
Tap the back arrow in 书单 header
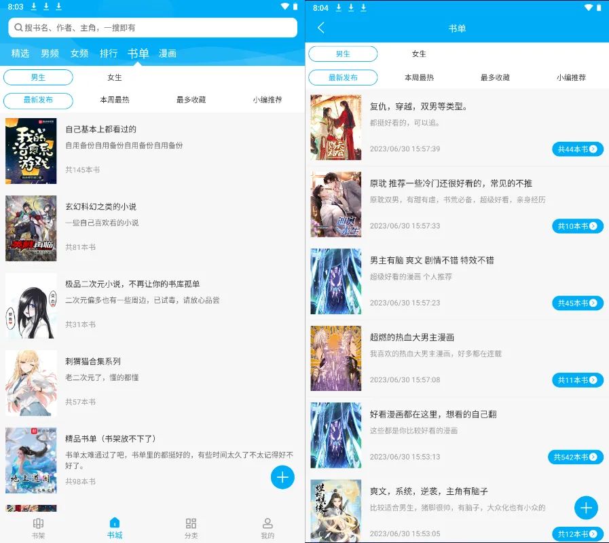click(321, 28)
